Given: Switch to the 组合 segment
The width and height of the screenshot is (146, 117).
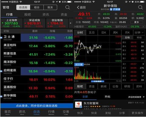Looking at the screenshot, I should tap(37, 7).
